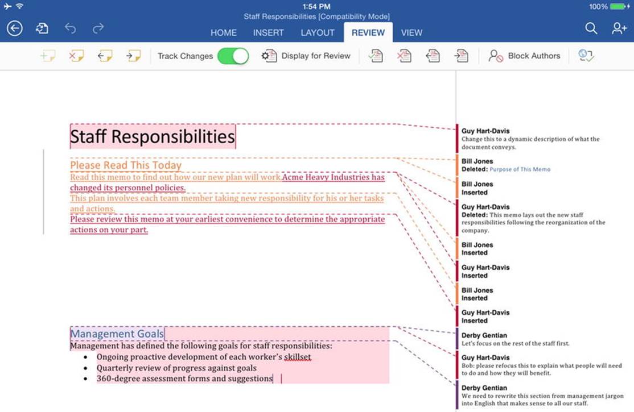The height and width of the screenshot is (412, 634).
Task: Switch to the HOME tab
Action: point(224,33)
